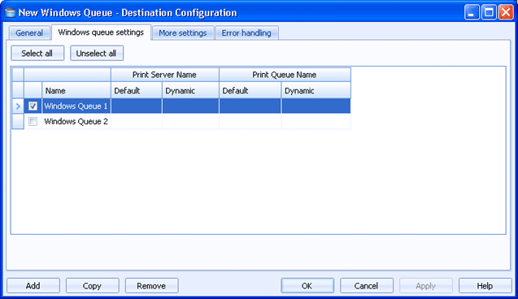Click the row selector for Windows Queue 2
The height and width of the screenshot is (299, 518).
(18, 121)
